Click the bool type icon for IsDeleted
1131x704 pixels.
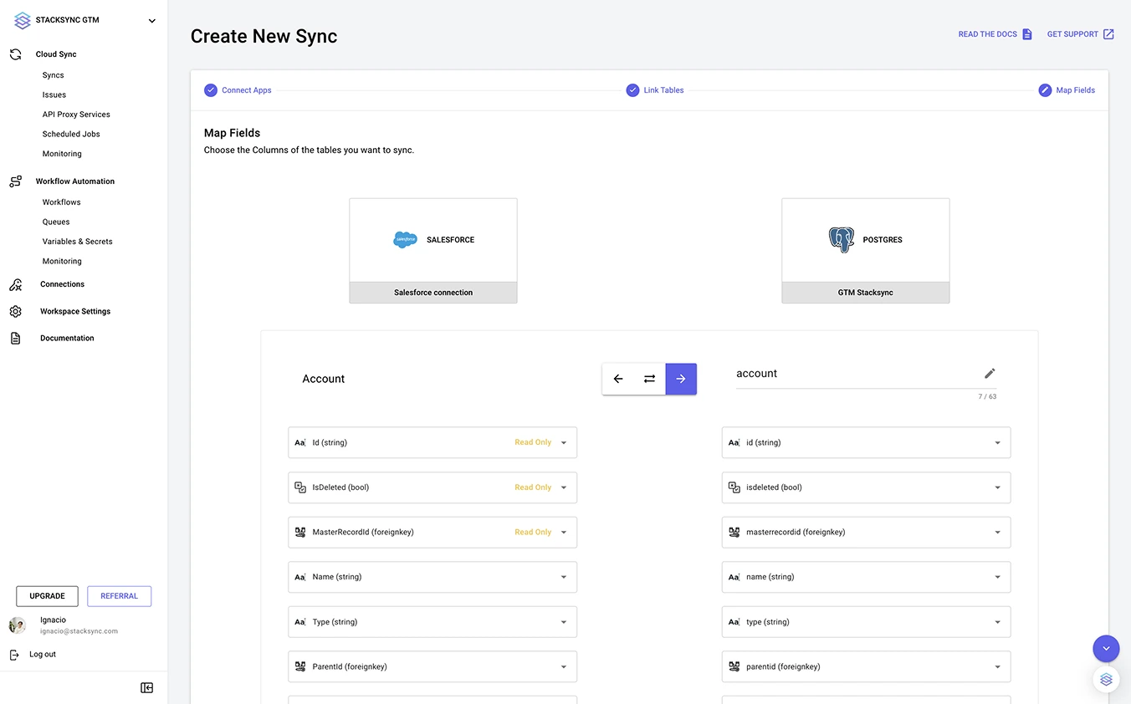[x=300, y=487]
